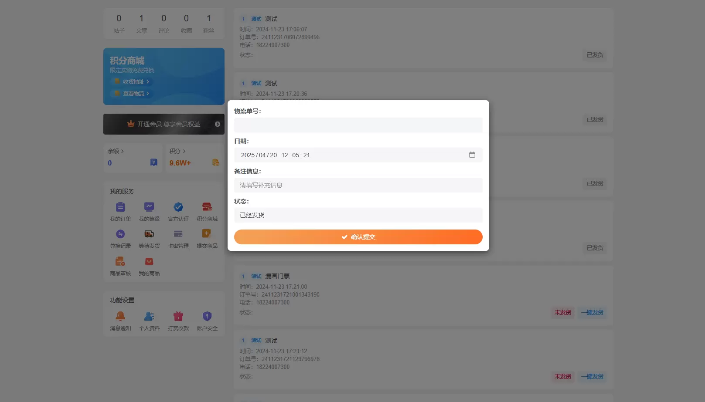Click the 备注信息 input field
Viewport: 705px width, 402px height.
358,185
